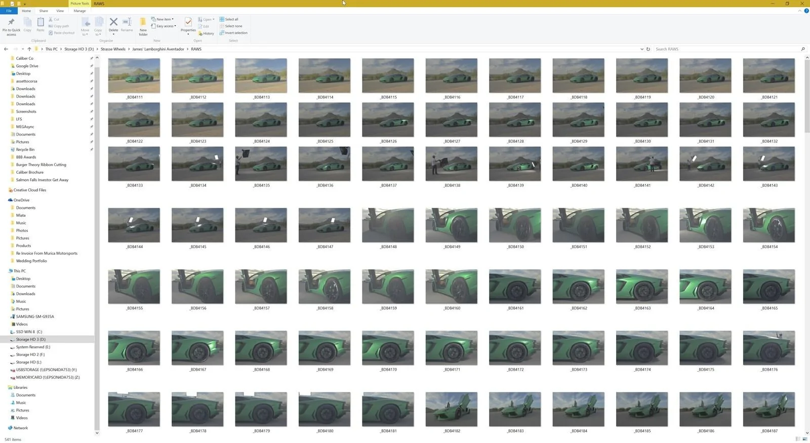Click the Copy path command
This screenshot has width=810, height=443.
click(x=59, y=26)
